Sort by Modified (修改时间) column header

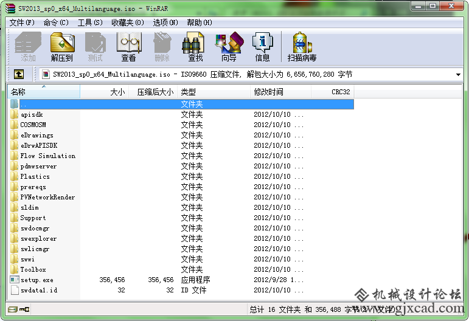(x=281, y=92)
